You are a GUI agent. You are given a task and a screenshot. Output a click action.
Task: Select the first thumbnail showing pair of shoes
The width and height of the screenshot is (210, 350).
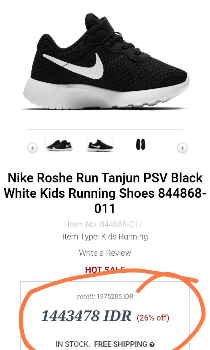point(59,146)
